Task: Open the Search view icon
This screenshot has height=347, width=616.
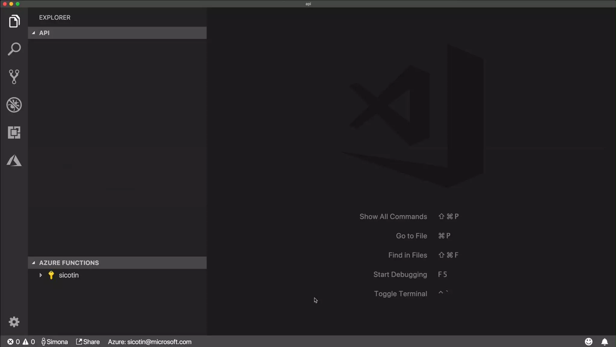Action: tap(14, 49)
